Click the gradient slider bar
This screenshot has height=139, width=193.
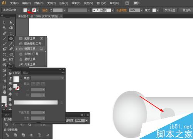tap(36, 102)
